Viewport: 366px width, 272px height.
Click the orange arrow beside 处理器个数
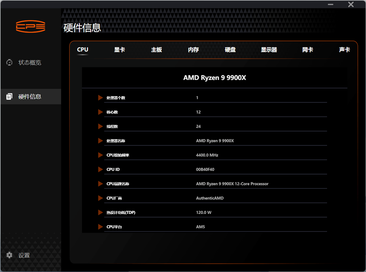pyautogui.click(x=100, y=97)
